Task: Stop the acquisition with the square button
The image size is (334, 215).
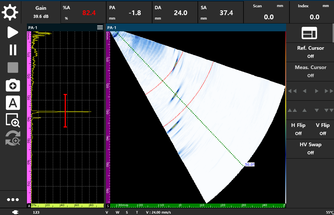Action: [13, 68]
